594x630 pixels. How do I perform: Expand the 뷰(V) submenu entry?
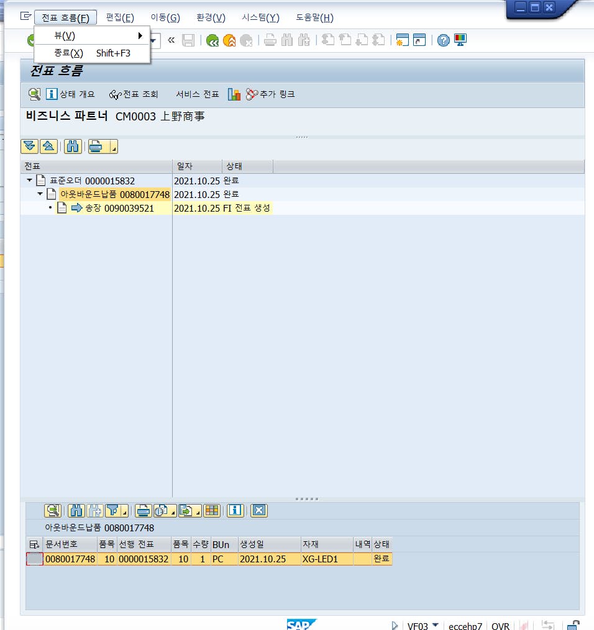(92, 36)
